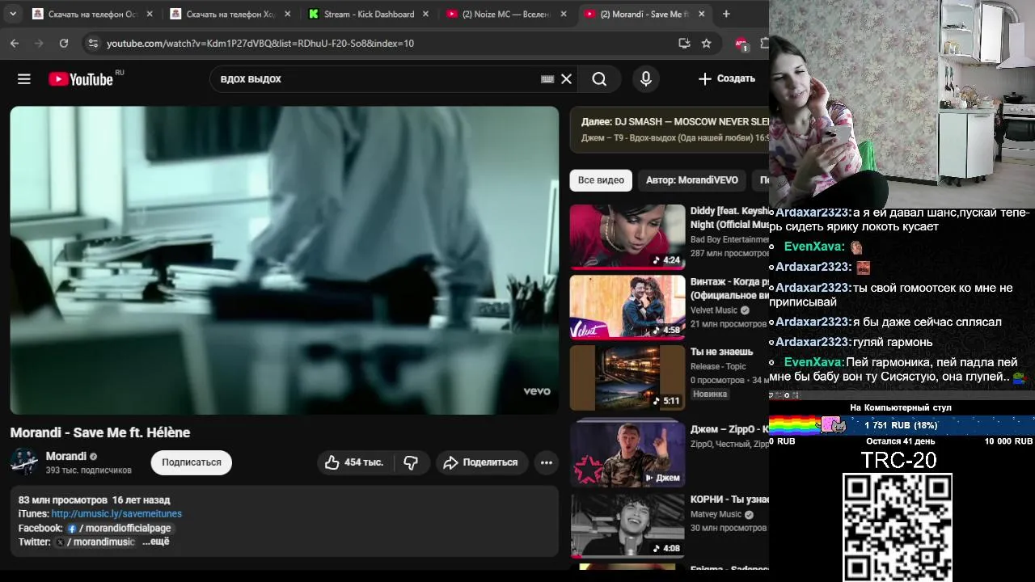Screen dimensions: 1035x582
Task: Open a new browser tab with plus
Action: tap(726, 14)
